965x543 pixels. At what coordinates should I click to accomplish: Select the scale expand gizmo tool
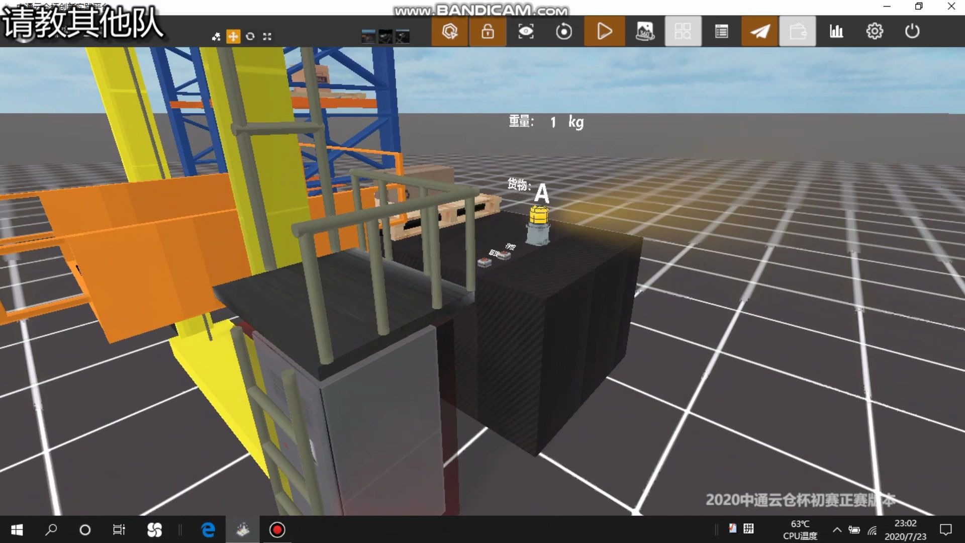(267, 36)
